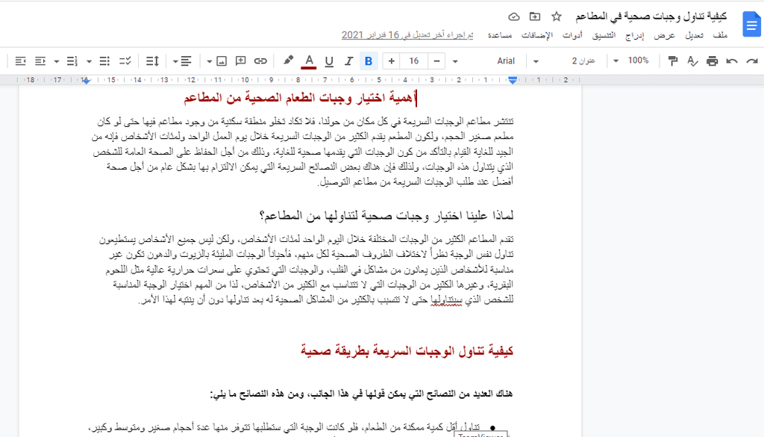The image size is (764, 437).
Task: Open the highlight color pen
Action: tap(289, 61)
